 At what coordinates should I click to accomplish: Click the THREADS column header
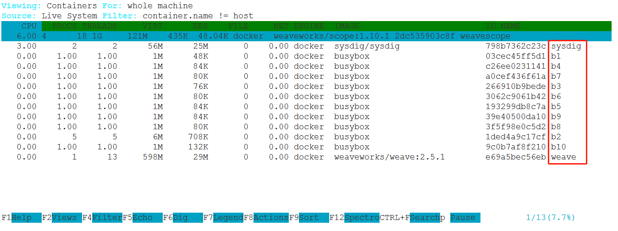[x=99, y=26]
